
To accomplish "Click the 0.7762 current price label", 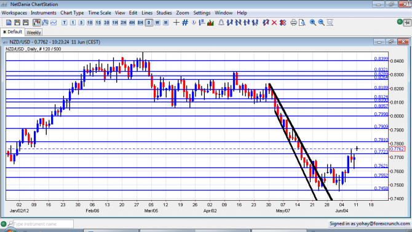I will (397, 149).
